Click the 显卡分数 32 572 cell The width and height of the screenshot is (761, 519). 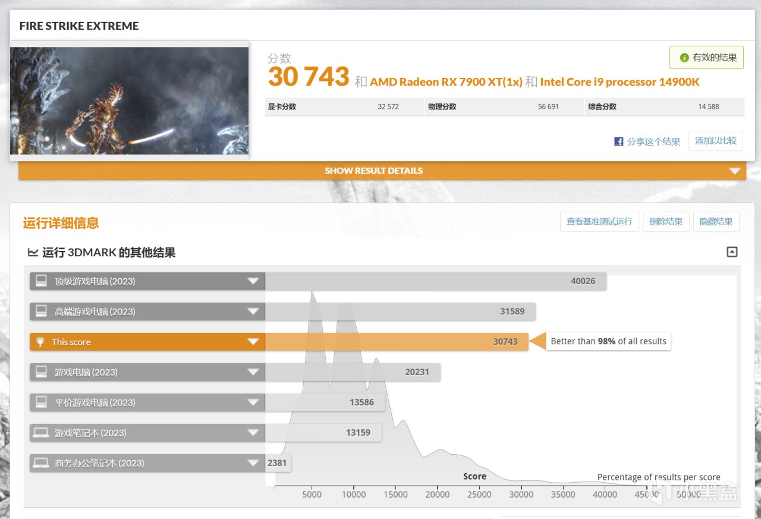(x=344, y=107)
